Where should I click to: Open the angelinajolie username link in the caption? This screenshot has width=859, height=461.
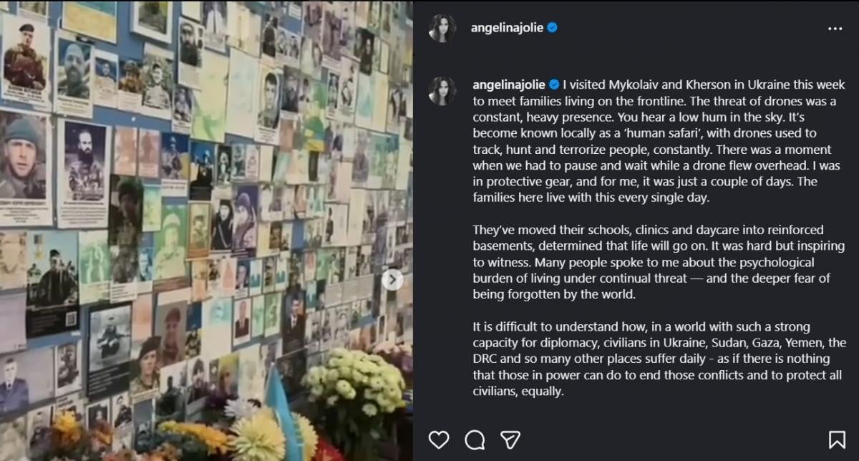coord(508,85)
